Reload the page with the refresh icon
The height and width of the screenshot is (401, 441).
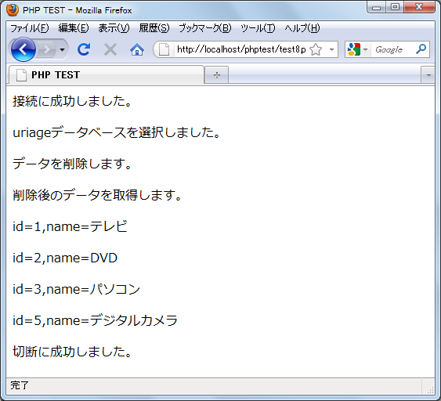coord(84,49)
